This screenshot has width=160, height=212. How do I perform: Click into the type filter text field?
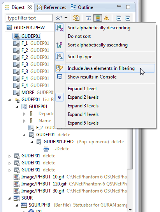(x=29, y=18)
